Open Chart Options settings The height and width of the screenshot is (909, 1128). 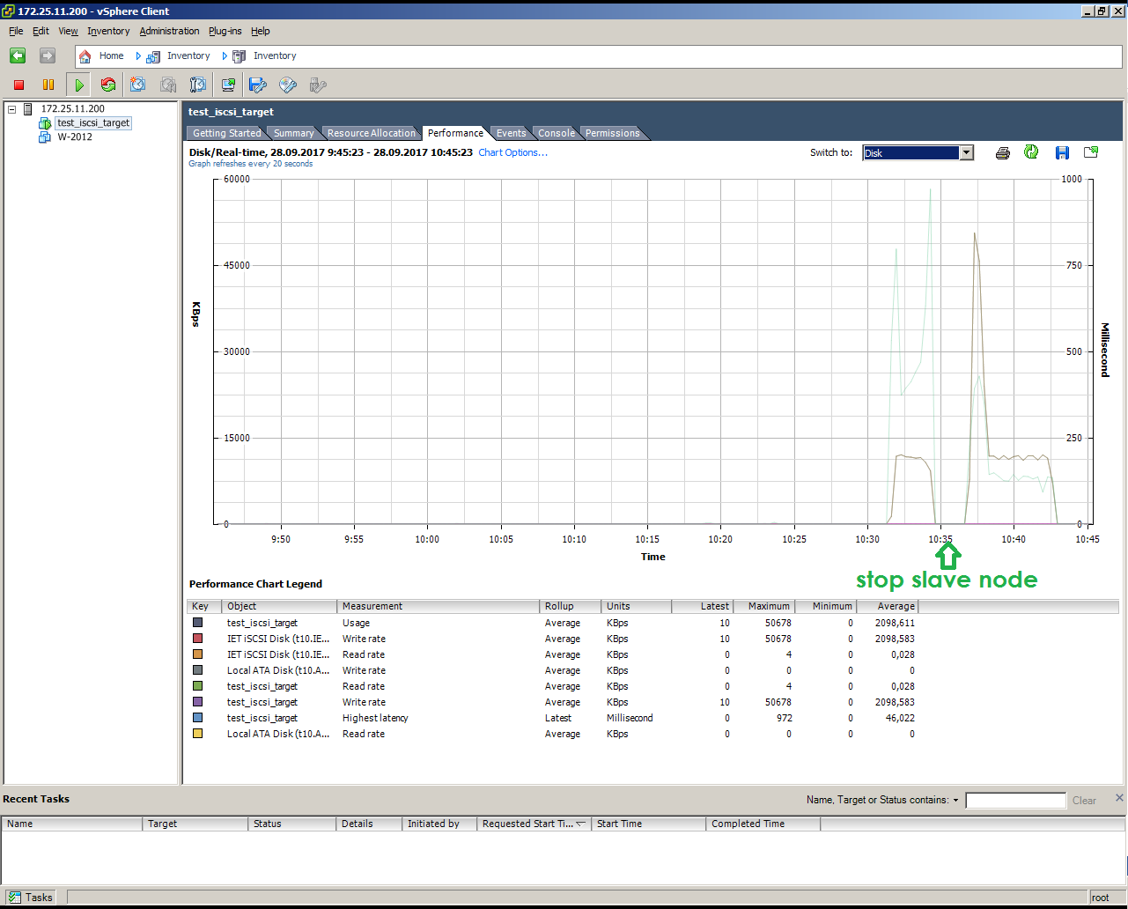(513, 151)
